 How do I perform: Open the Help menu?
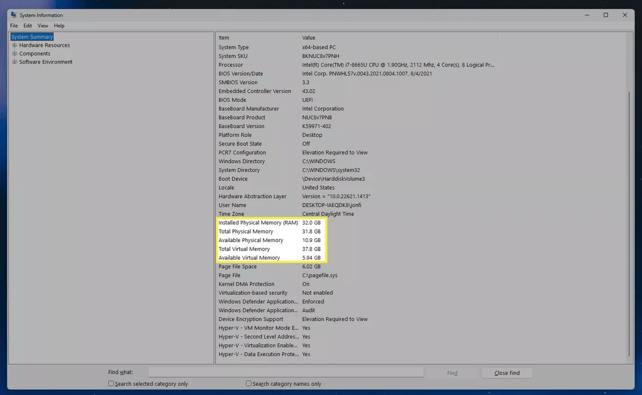(59, 26)
